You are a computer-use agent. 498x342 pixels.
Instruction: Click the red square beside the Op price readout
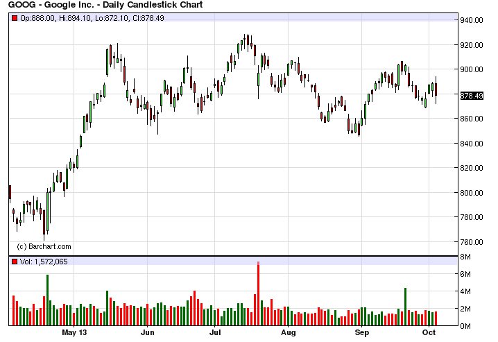pos(15,18)
